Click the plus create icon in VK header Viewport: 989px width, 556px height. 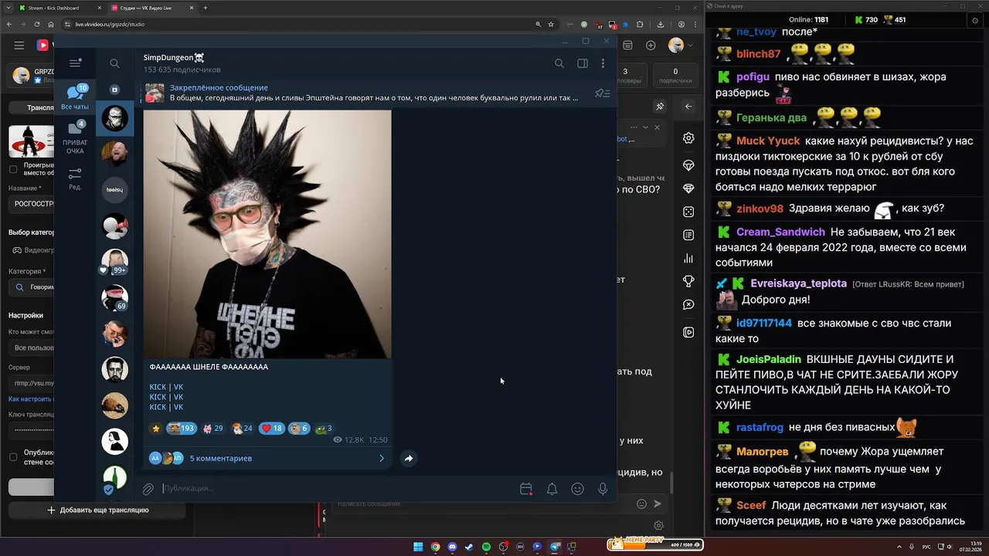[x=651, y=46]
